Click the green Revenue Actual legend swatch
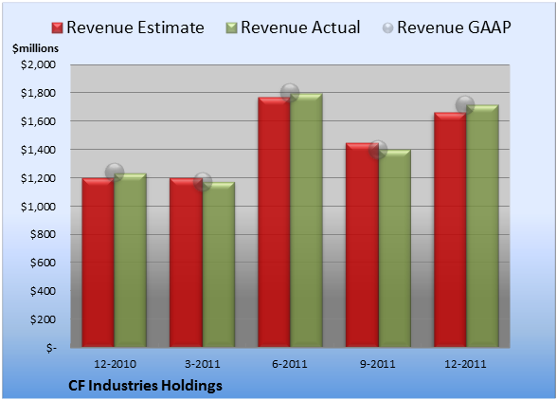557x400 pixels. tap(231, 28)
